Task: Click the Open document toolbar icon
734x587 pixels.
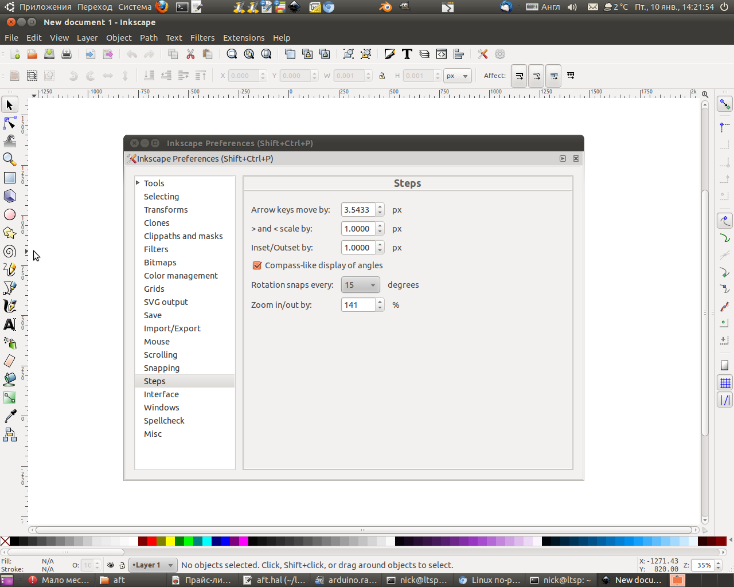Action: [32, 54]
